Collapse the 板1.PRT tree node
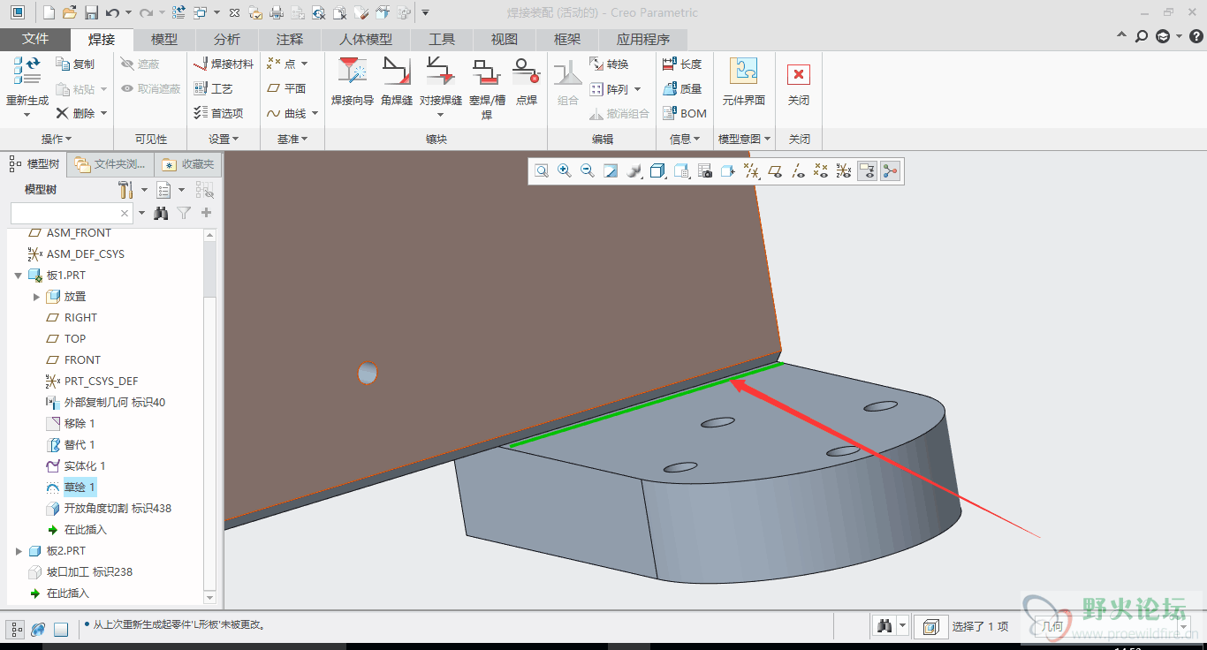This screenshot has width=1207, height=650. (19, 276)
